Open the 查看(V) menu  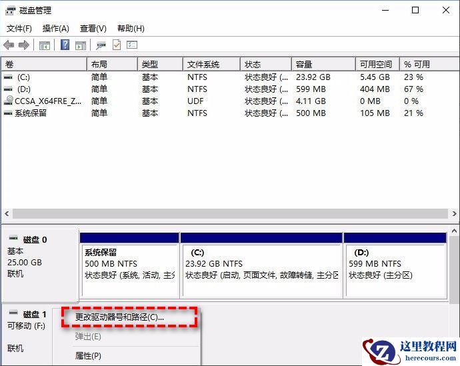[93, 29]
